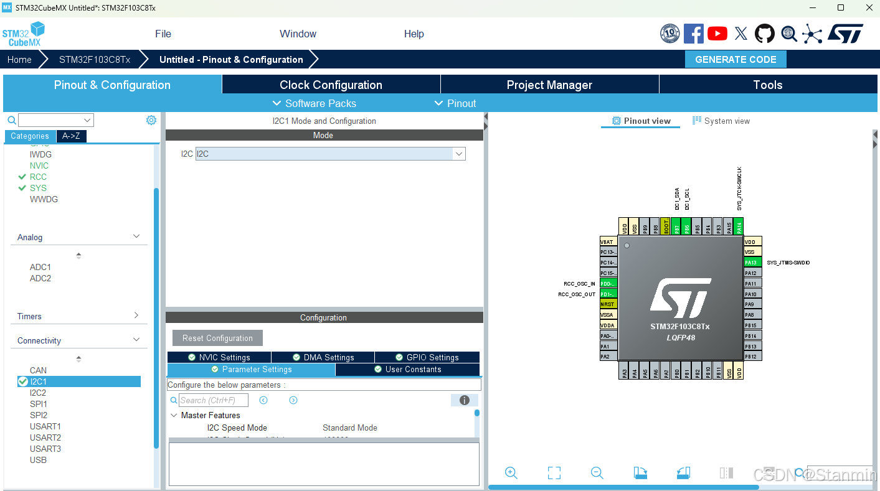Viewport: 880px width, 491px height.
Task: Zoom in on the pinout view
Action: click(x=511, y=473)
